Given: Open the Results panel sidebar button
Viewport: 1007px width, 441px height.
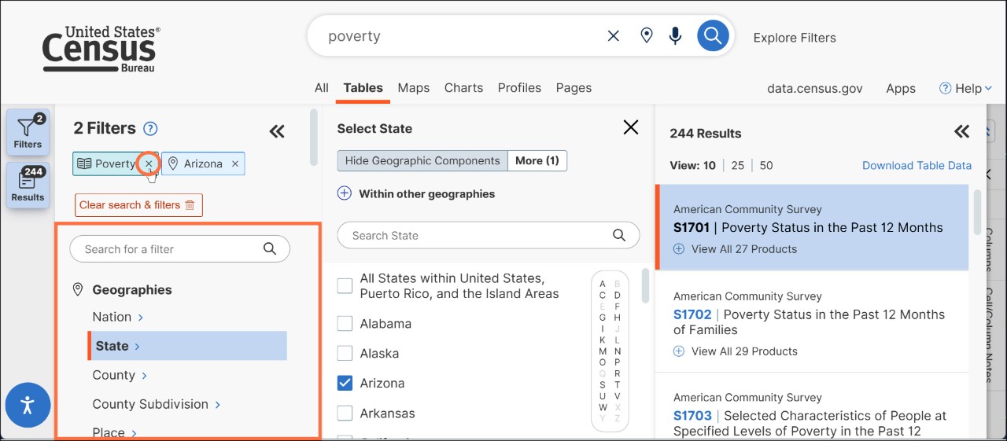Looking at the screenshot, I should 28,186.
